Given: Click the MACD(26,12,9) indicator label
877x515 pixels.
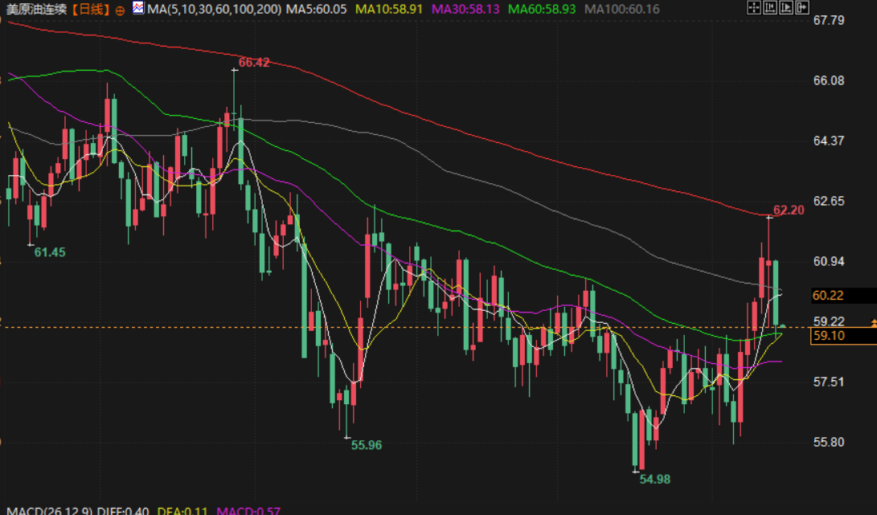Looking at the screenshot, I should (50, 510).
